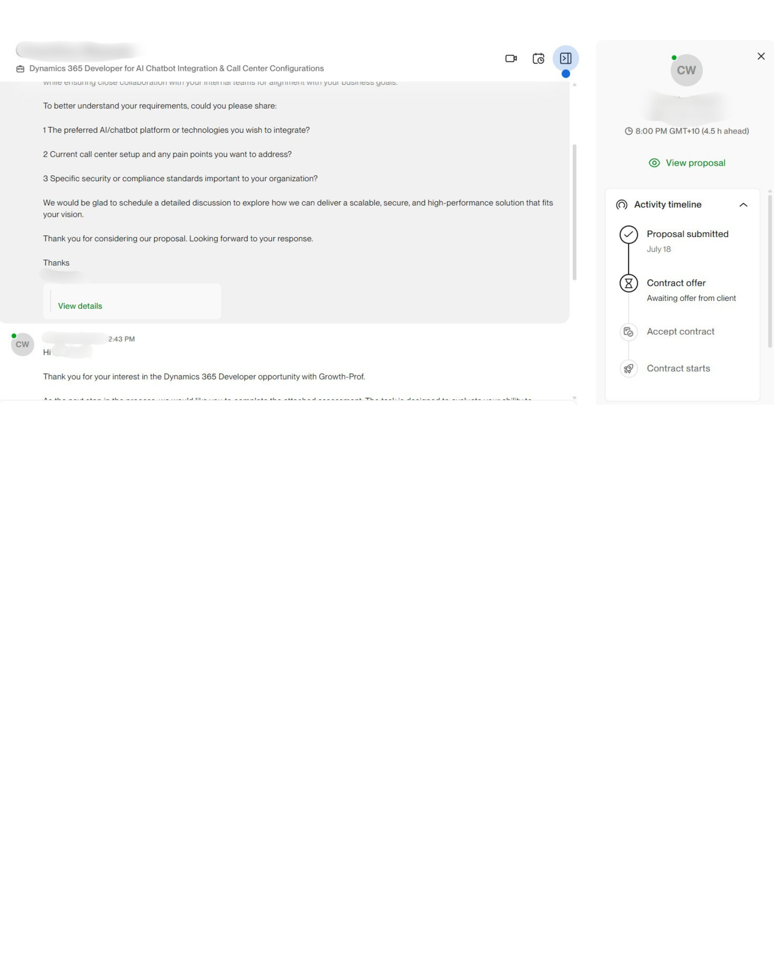The height and width of the screenshot is (968, 774).
Task: Click the chat message scrollbar thumb
Action: click(x=574, y=212)
